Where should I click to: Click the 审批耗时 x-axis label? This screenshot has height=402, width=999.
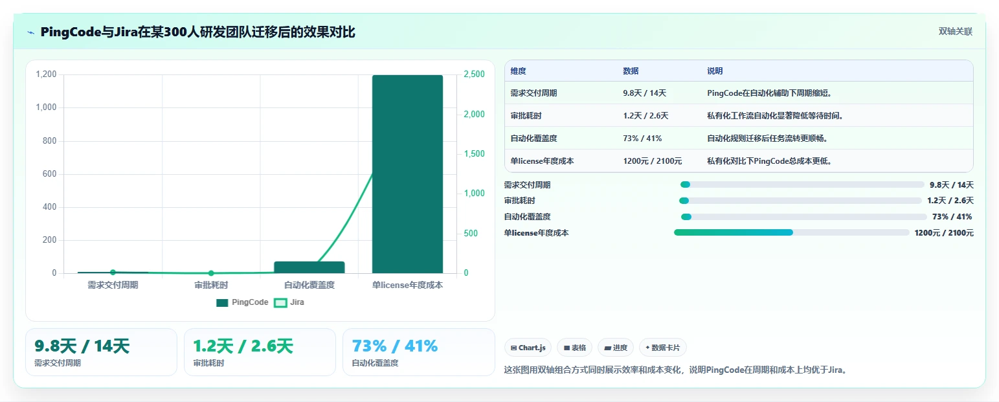[x=211, y=285]
